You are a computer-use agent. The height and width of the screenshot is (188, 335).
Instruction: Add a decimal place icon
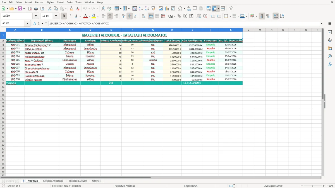[199, 16]
